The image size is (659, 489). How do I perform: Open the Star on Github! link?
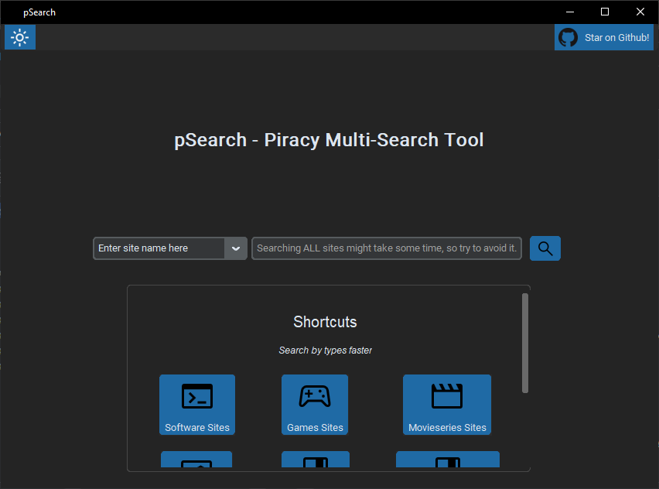(x=604, y=37)
